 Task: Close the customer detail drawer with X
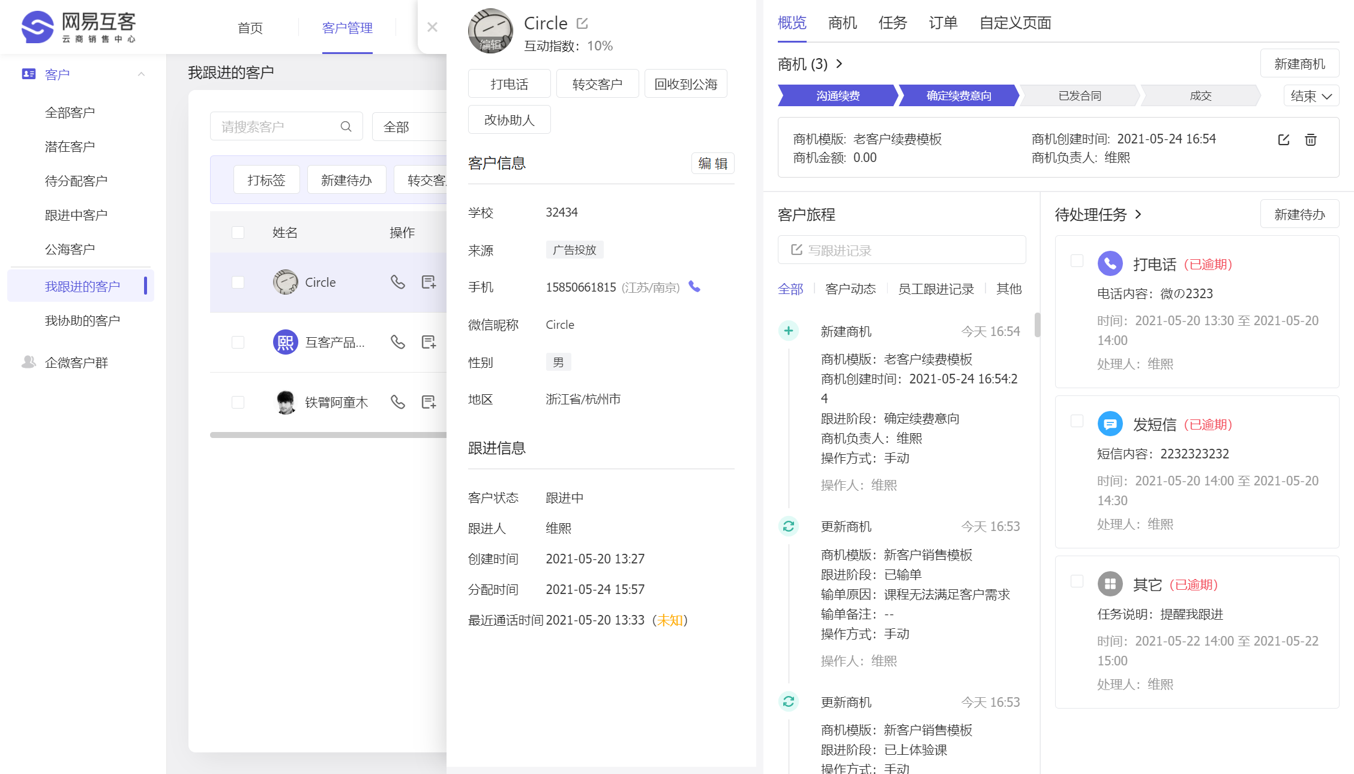point(432,27)
